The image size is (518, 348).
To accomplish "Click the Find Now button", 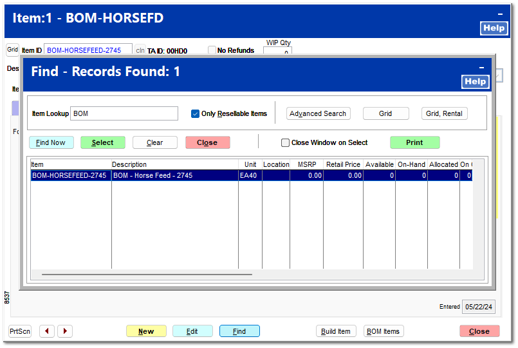I will tap(51, 142).
